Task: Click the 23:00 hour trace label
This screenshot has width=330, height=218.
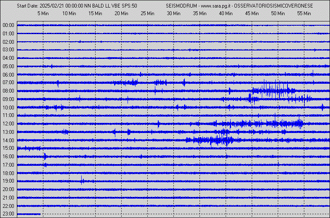Action: (8, 214)
